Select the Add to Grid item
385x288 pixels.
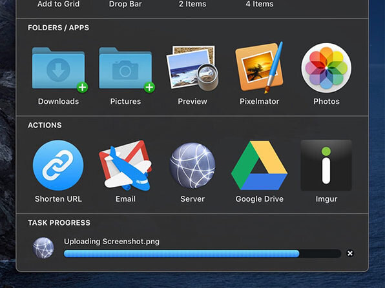tap(58, 4)
